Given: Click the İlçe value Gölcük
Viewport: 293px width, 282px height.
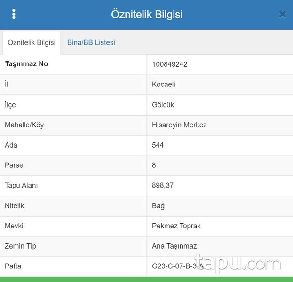Looking at the screenshot, I should [x=163, y=105].
